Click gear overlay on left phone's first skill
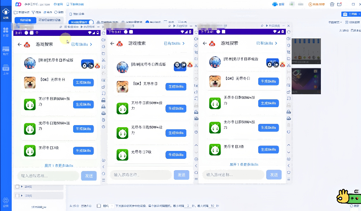Screen dimensions: 361x211 tap(84, 66)
